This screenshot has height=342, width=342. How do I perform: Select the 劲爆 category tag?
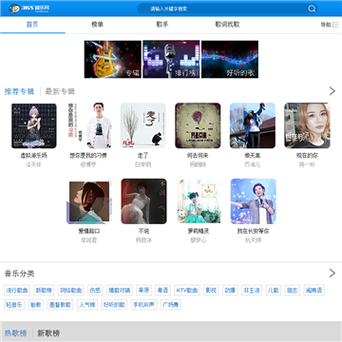pyautogui.click(x=230, y=290)
